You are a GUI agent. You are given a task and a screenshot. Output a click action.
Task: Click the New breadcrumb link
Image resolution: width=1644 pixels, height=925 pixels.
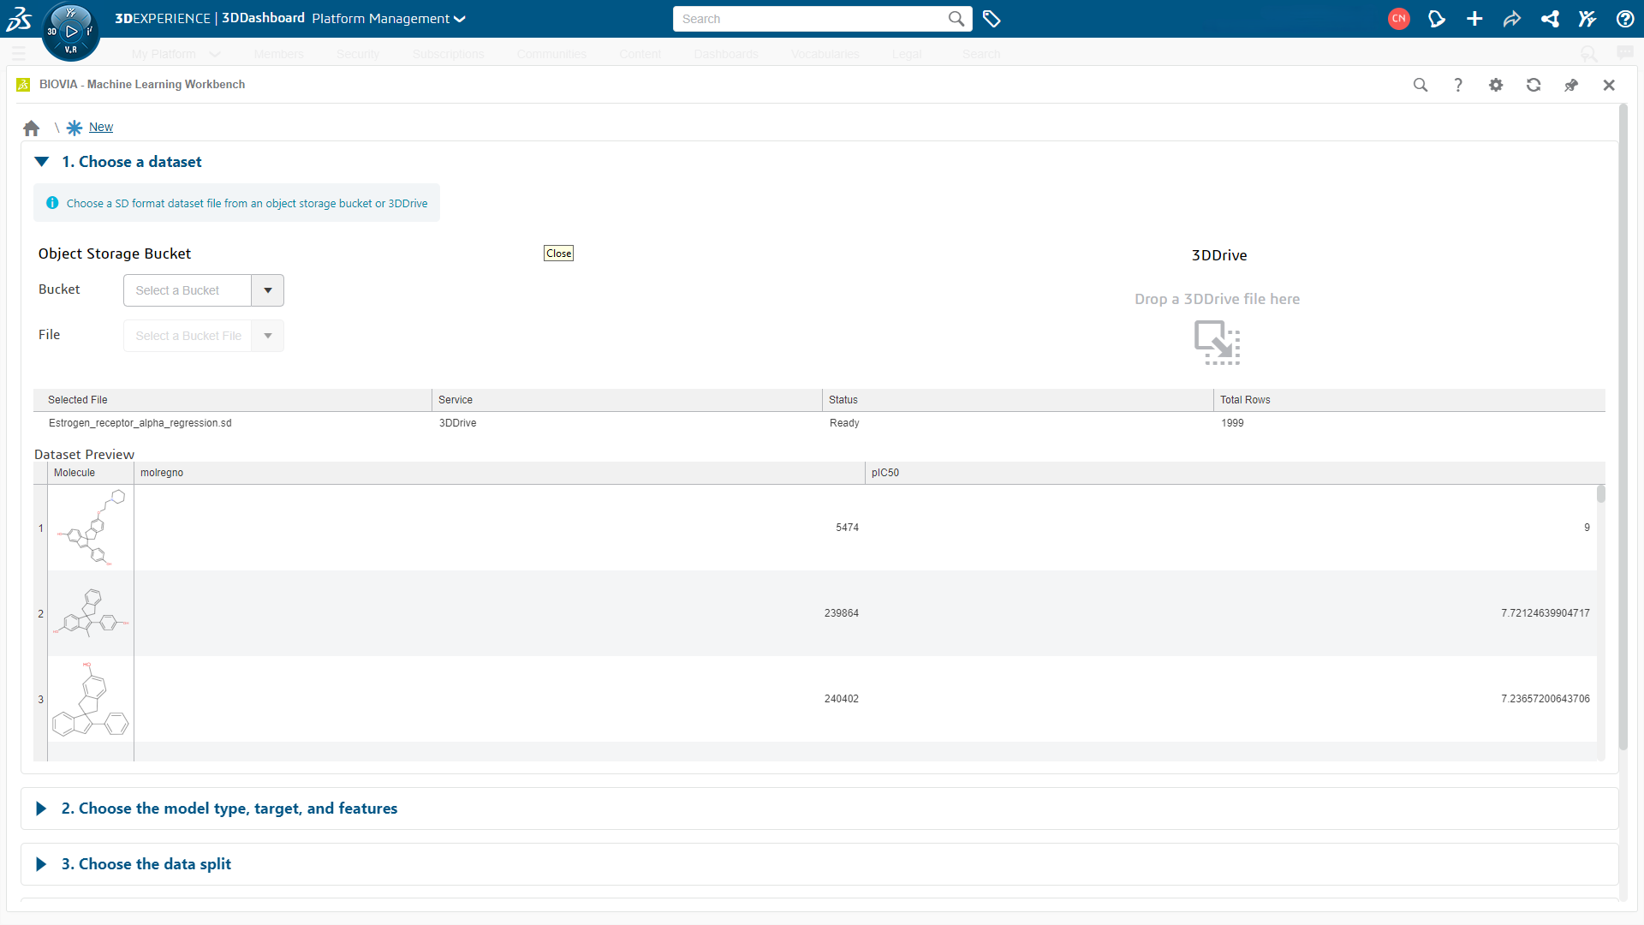pyautogui.click(x=101, y=127)
